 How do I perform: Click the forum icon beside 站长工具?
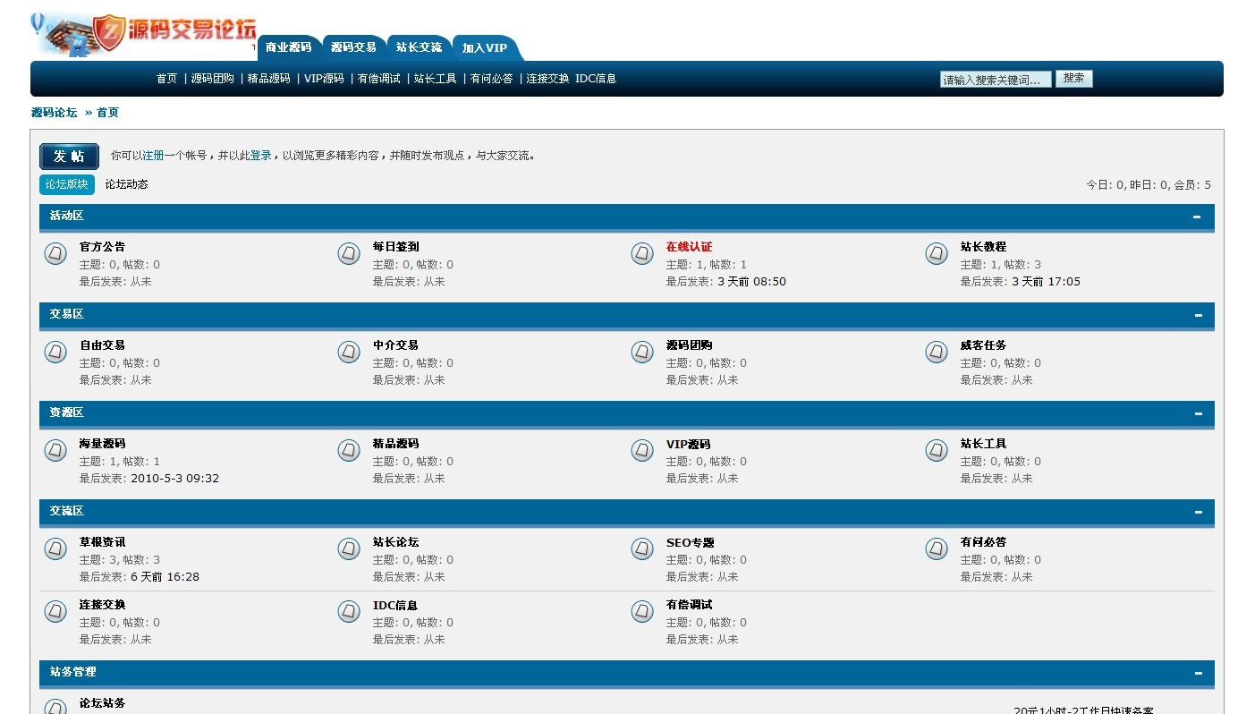[937, 451]
